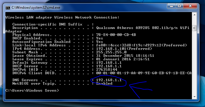
Task: Click the Subnet Mask 255.255.255.0 value
Action: pos(111,52)
